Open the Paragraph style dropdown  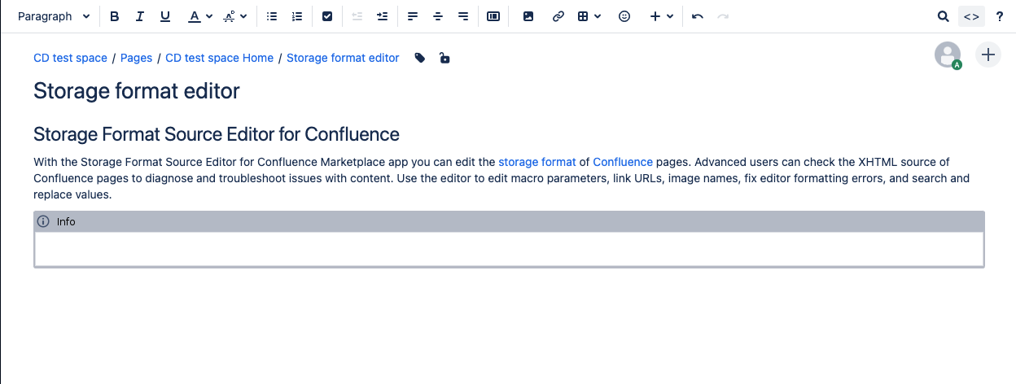pyautogui.click(x=54, y=16)
